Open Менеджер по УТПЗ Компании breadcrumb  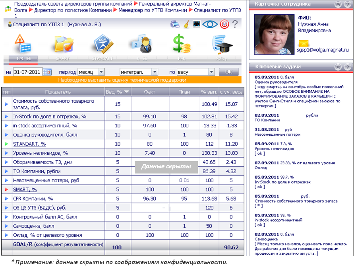click(x=153, y=10)
